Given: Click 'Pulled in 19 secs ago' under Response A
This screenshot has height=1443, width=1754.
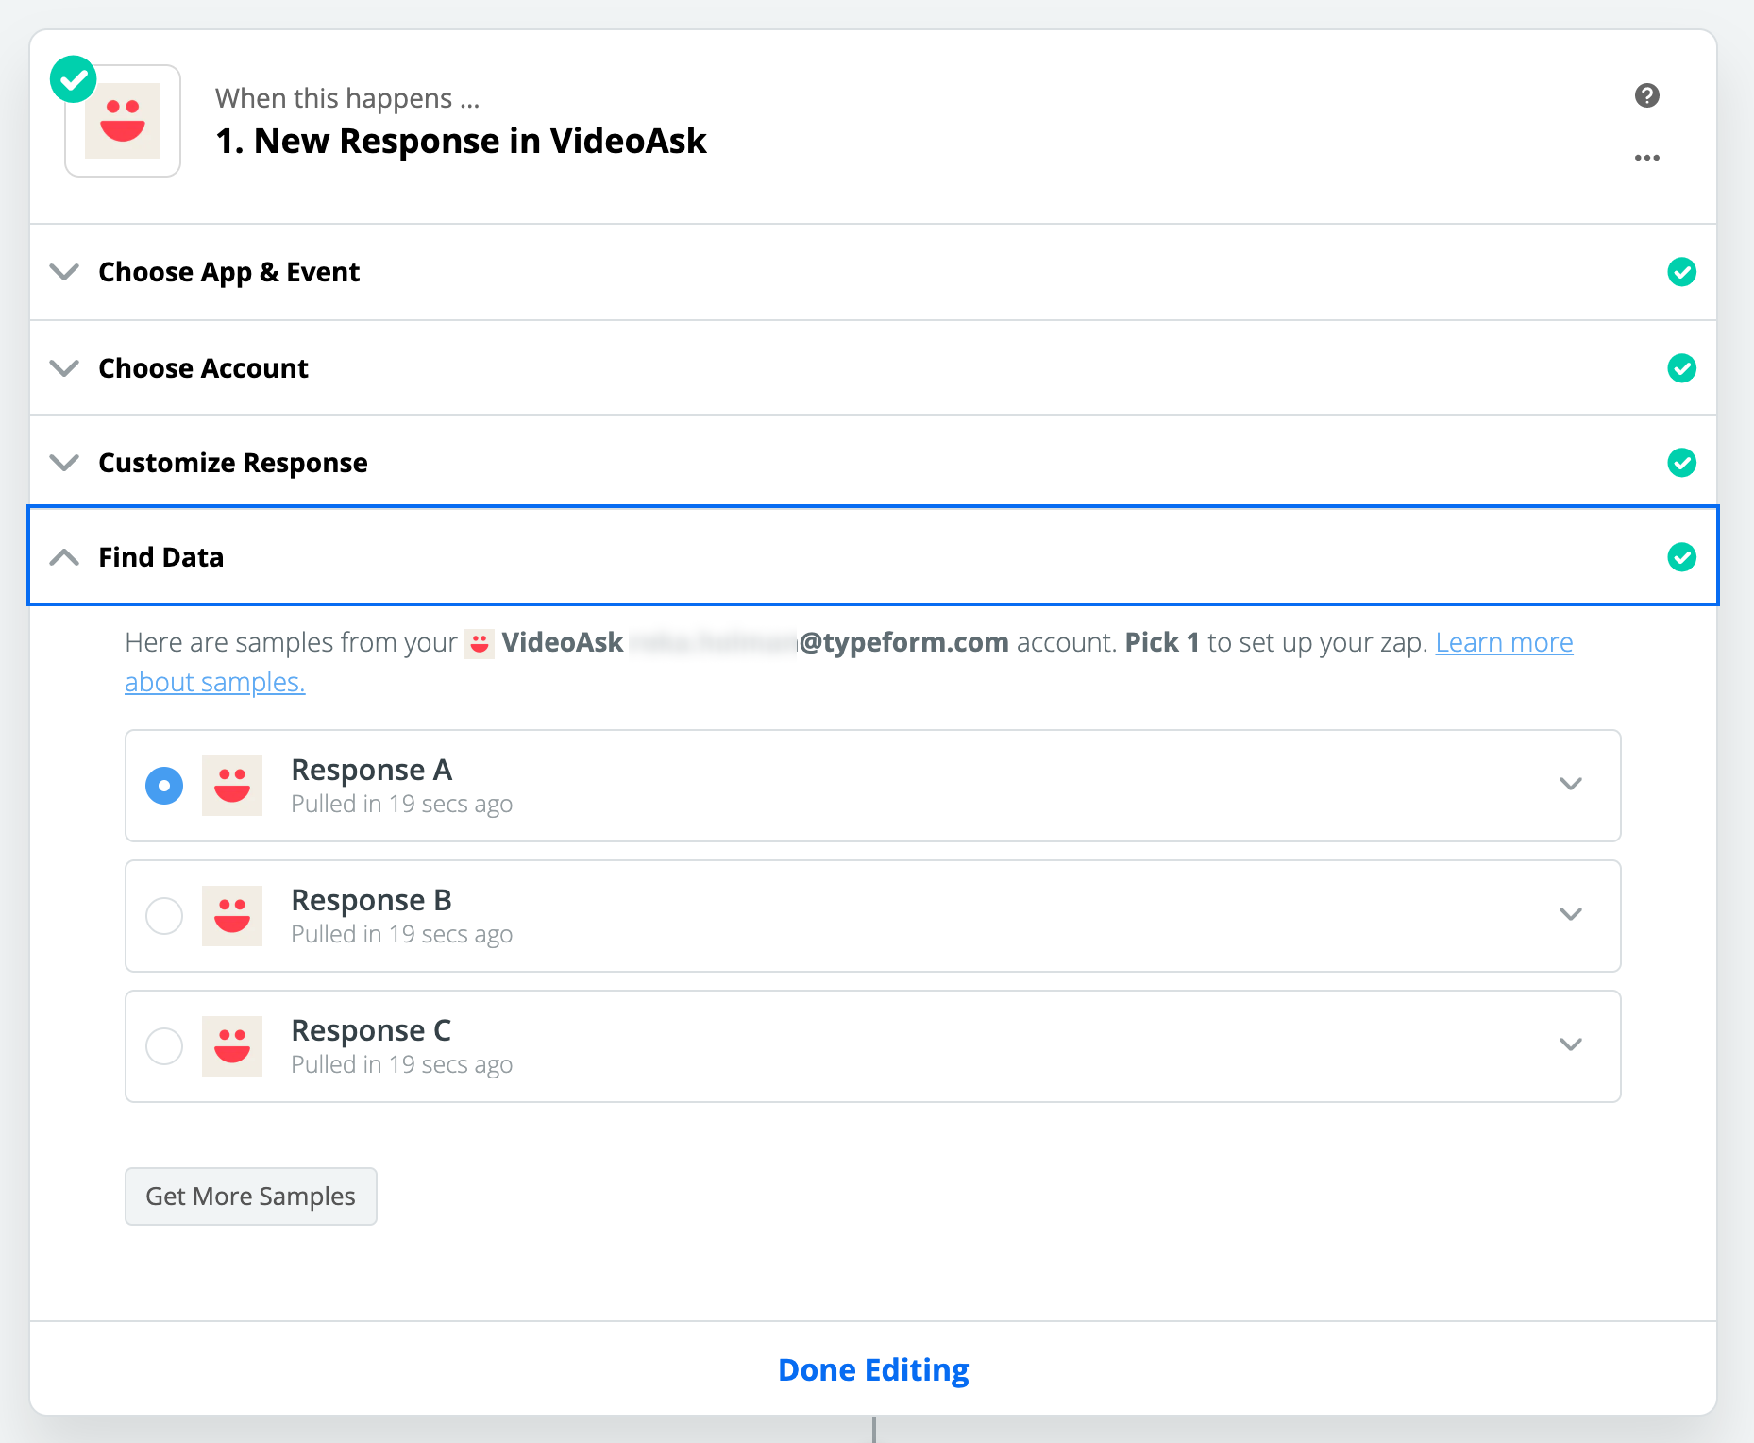Looking at the screenshot, I should (x=402, y=804).
